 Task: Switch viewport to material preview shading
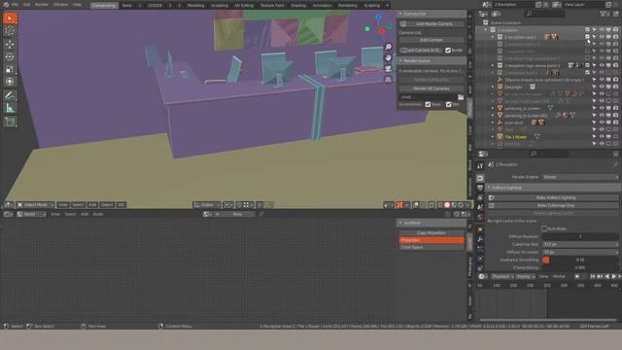pos(454,205)
